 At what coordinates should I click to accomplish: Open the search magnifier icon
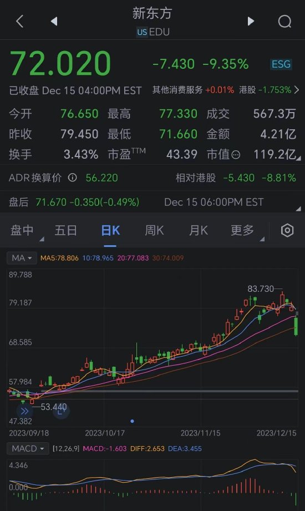284,22
